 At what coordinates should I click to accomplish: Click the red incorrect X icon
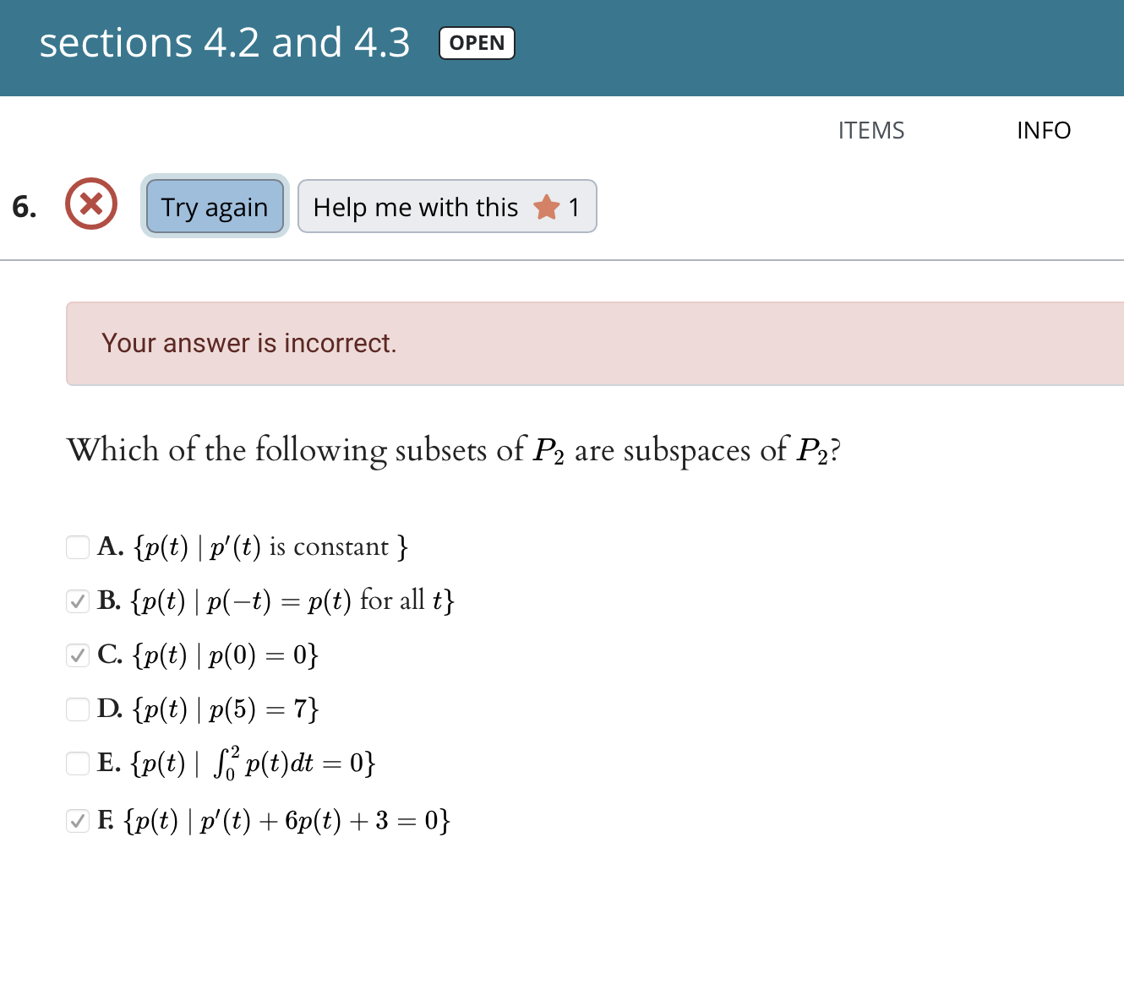tap(91, 204)
